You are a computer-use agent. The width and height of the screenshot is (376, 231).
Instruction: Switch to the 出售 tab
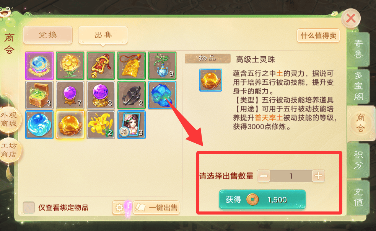(103, 35)
